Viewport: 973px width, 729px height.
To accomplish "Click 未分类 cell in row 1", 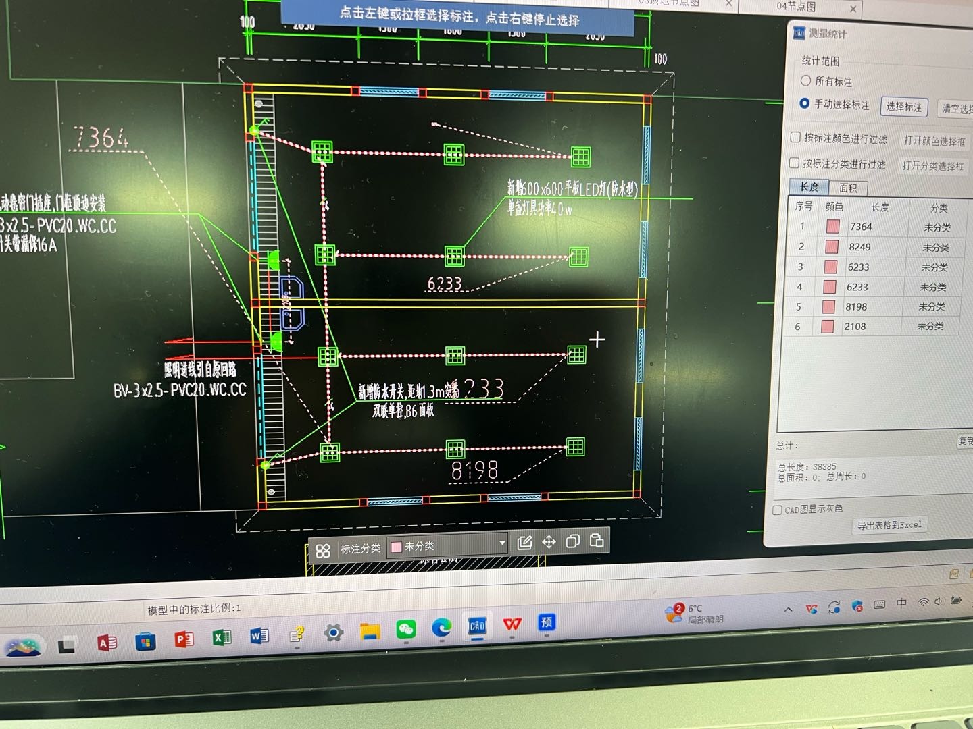I will point(937,228).
